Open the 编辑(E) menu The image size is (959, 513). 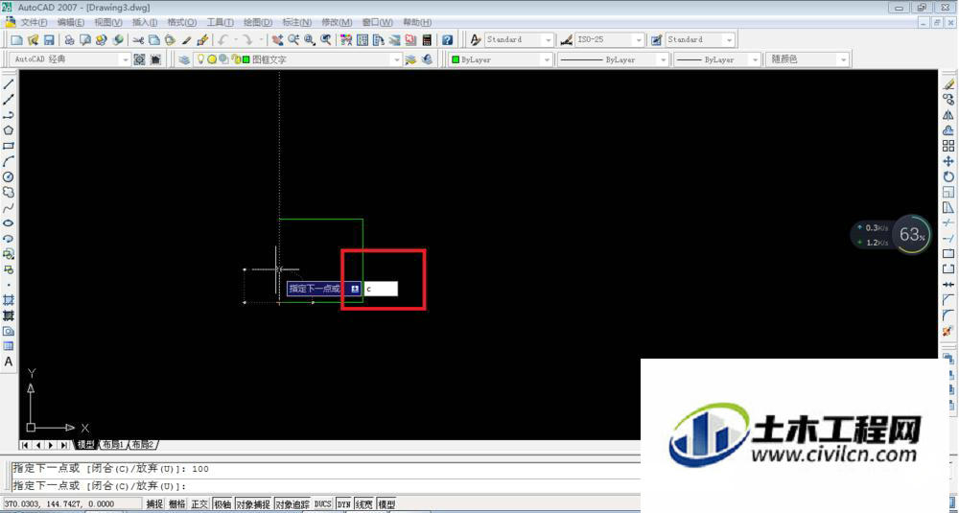tap(71, 22)
